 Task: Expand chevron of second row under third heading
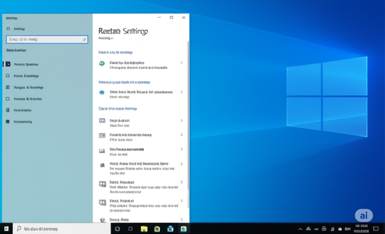coord(182,135)
